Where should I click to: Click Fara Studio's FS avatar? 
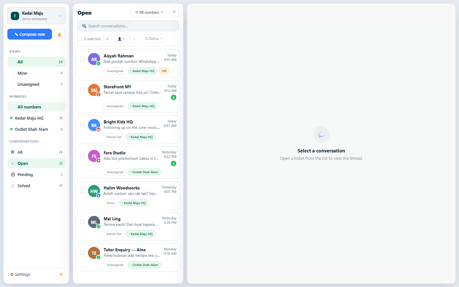point(94,156)
